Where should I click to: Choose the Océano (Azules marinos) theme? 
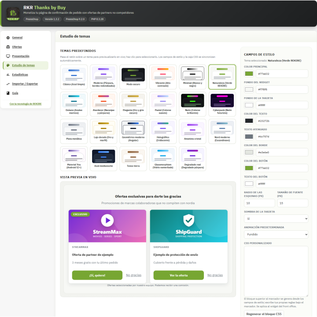coord(74,104)
